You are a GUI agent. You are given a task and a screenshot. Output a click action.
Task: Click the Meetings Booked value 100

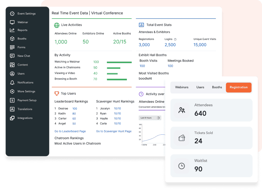click(x=170, y=66)
